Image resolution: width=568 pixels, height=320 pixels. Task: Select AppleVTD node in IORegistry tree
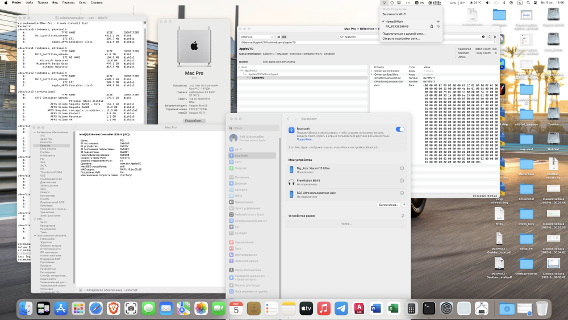click(258, 77)
